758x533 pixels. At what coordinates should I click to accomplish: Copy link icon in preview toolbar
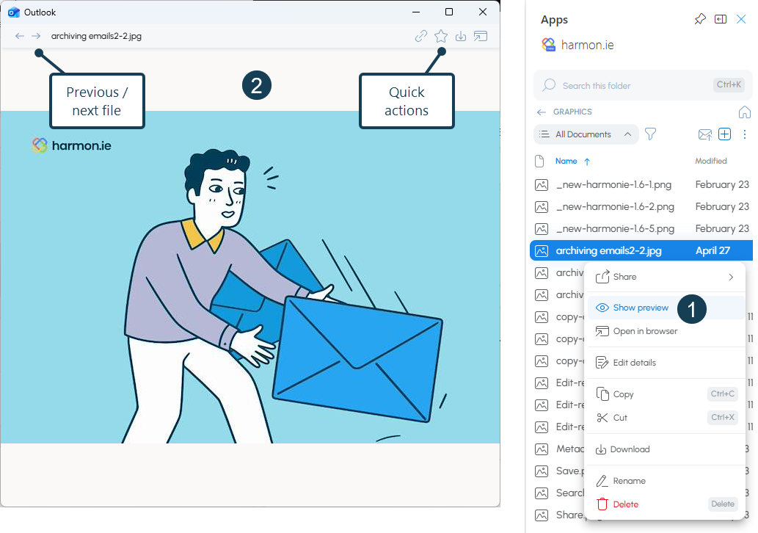[x=420, y=36]
